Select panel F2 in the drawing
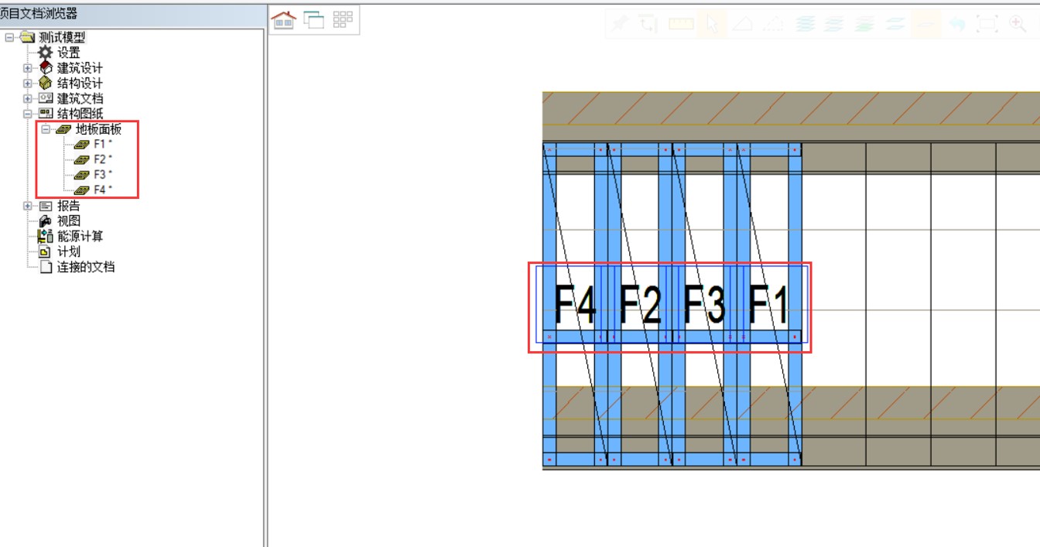1040x547 pixels. point(641,304)
